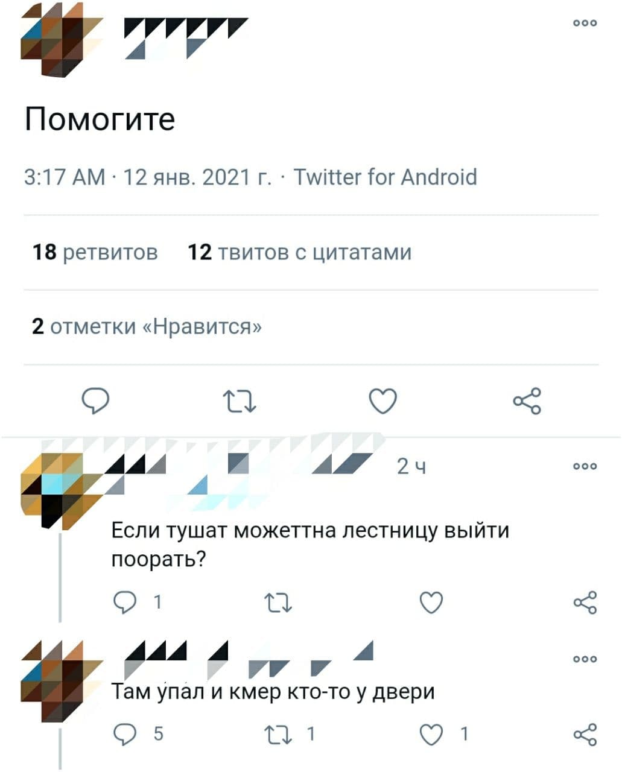Share the "Помогите" tweet
The height and width of the screenshot is (772, 622).
pos(527,401)
